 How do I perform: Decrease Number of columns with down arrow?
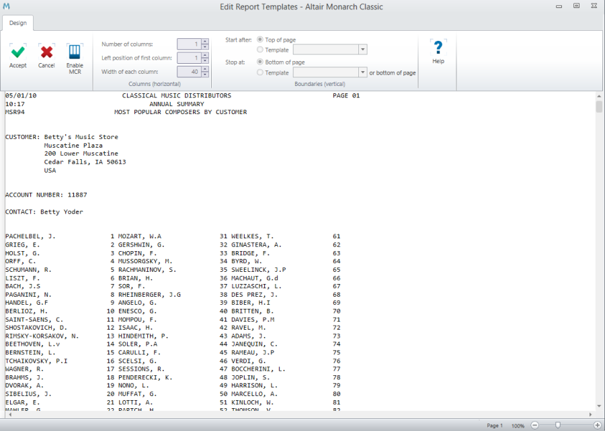[205, 46]
